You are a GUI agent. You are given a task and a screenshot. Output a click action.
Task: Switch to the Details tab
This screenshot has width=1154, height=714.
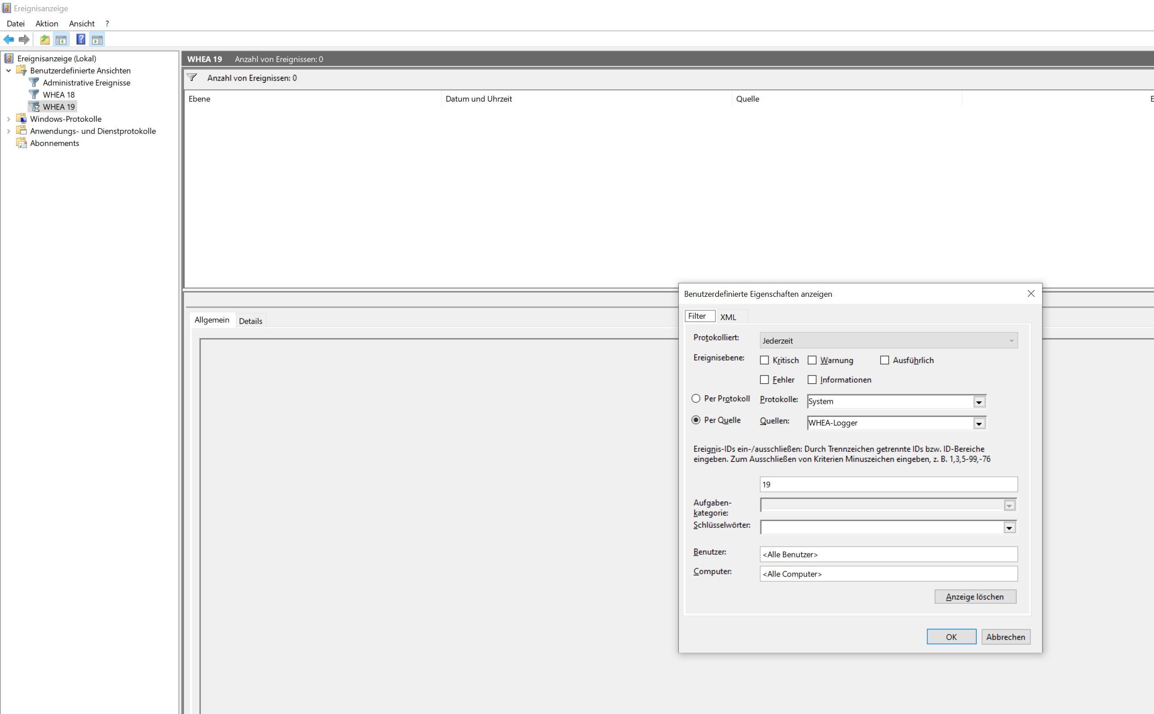click(x=251, y=321)
